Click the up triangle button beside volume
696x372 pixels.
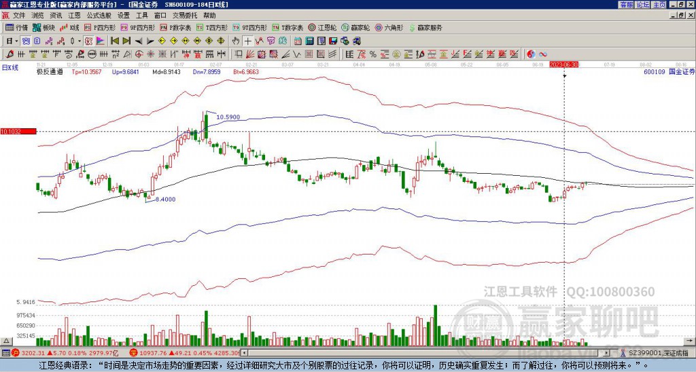point(6,341)
